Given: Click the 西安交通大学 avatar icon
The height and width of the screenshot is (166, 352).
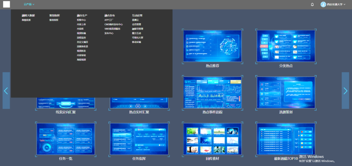Looking at the screenshot, I should point(323,4).
